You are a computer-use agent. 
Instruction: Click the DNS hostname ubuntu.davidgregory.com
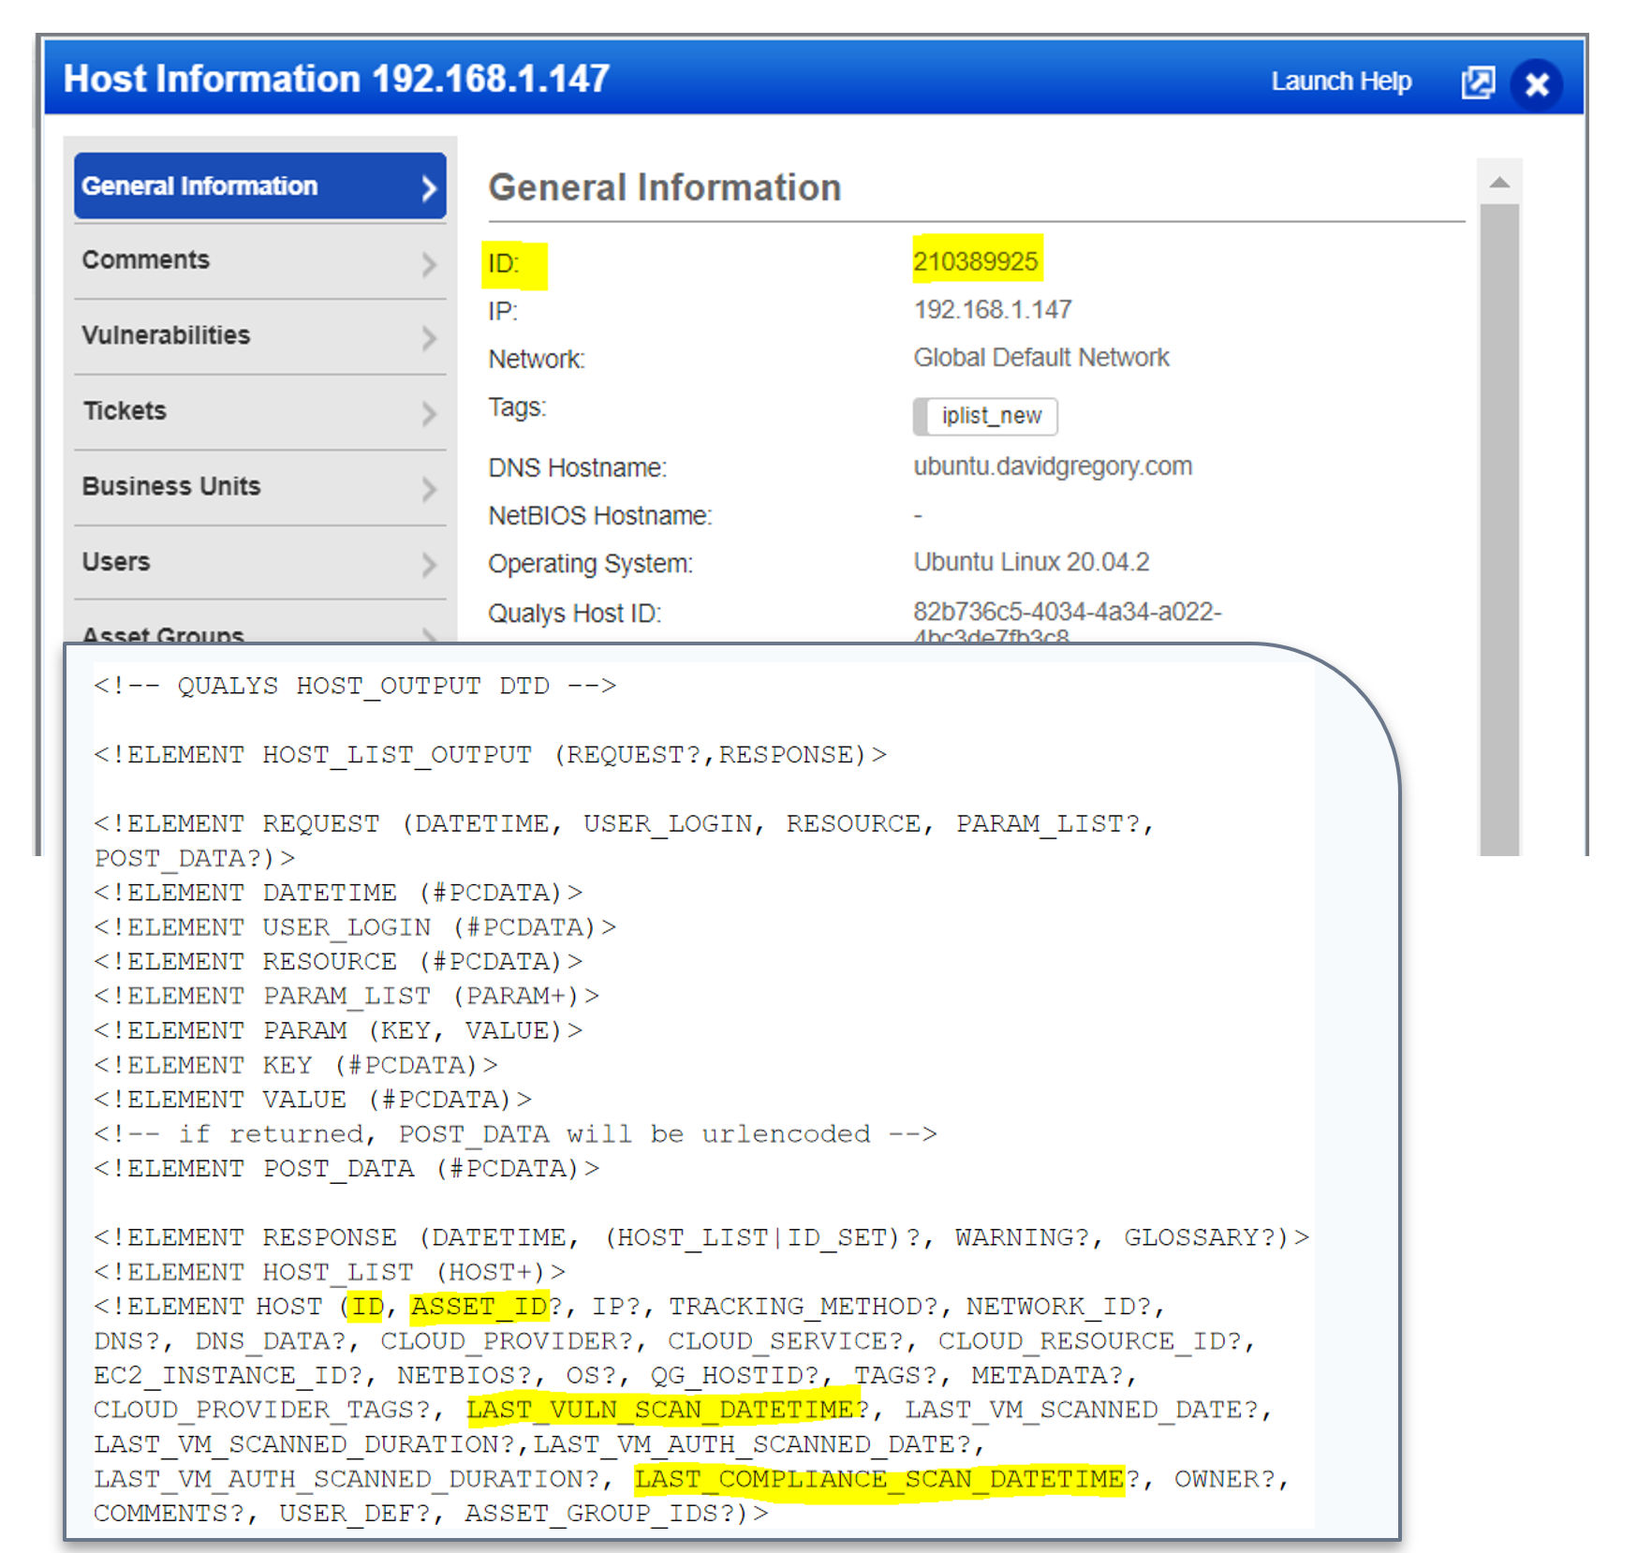tap(1053, 466)
